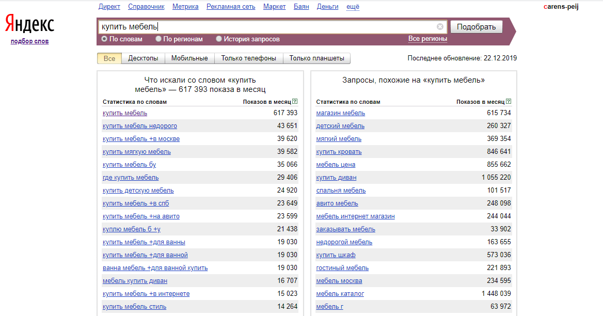Select the 'Последнее обновление: 22.12.2019' text
Viewport: 603px width, 316px height.
coord(462,58)
